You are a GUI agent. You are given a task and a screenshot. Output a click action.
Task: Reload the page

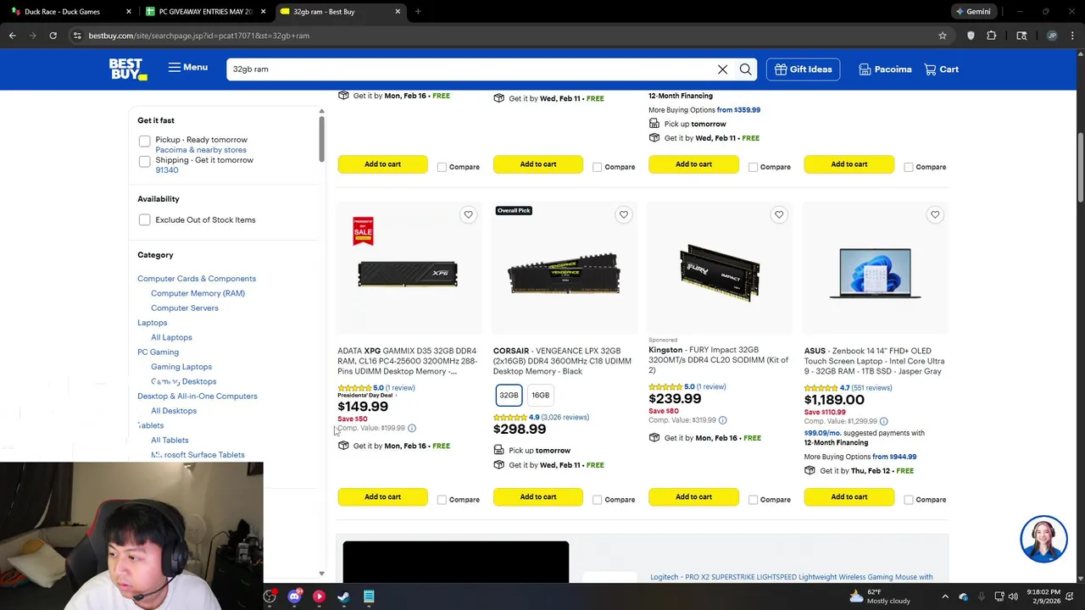pos(53,36)
